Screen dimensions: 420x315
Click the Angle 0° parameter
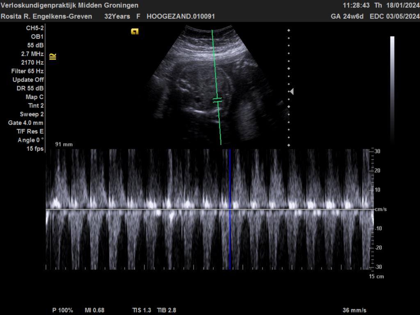(x=31, y=140)
